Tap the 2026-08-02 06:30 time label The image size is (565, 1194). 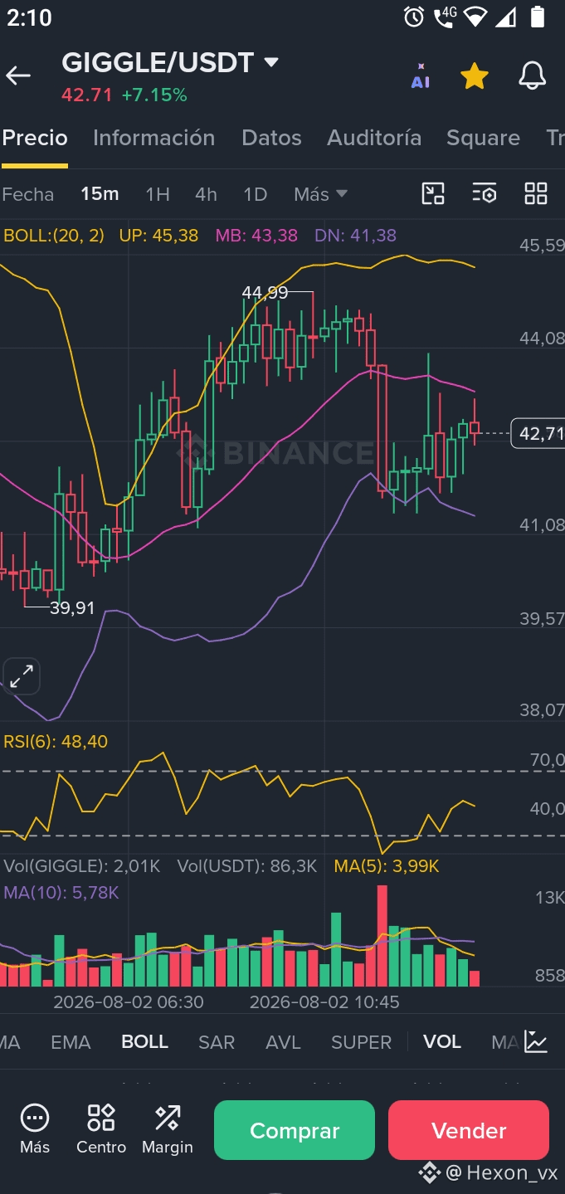click(129, 1002)
